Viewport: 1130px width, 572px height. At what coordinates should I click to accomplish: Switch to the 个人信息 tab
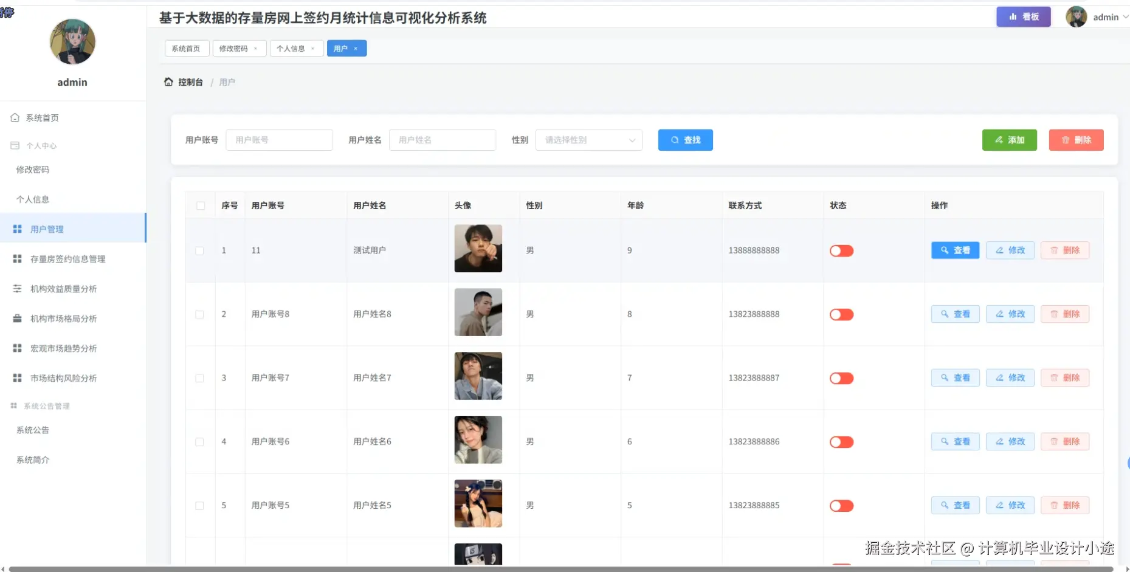(x=292, y=48)
